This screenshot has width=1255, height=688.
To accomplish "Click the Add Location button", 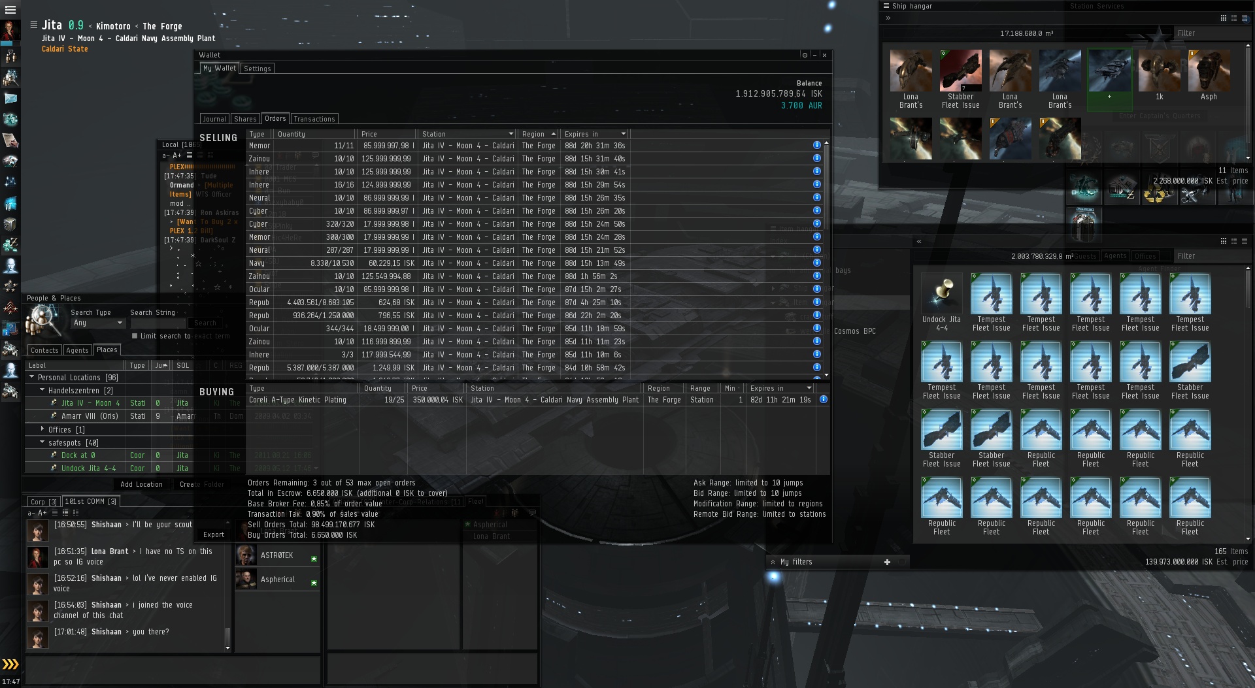I will tap(141, 484).
